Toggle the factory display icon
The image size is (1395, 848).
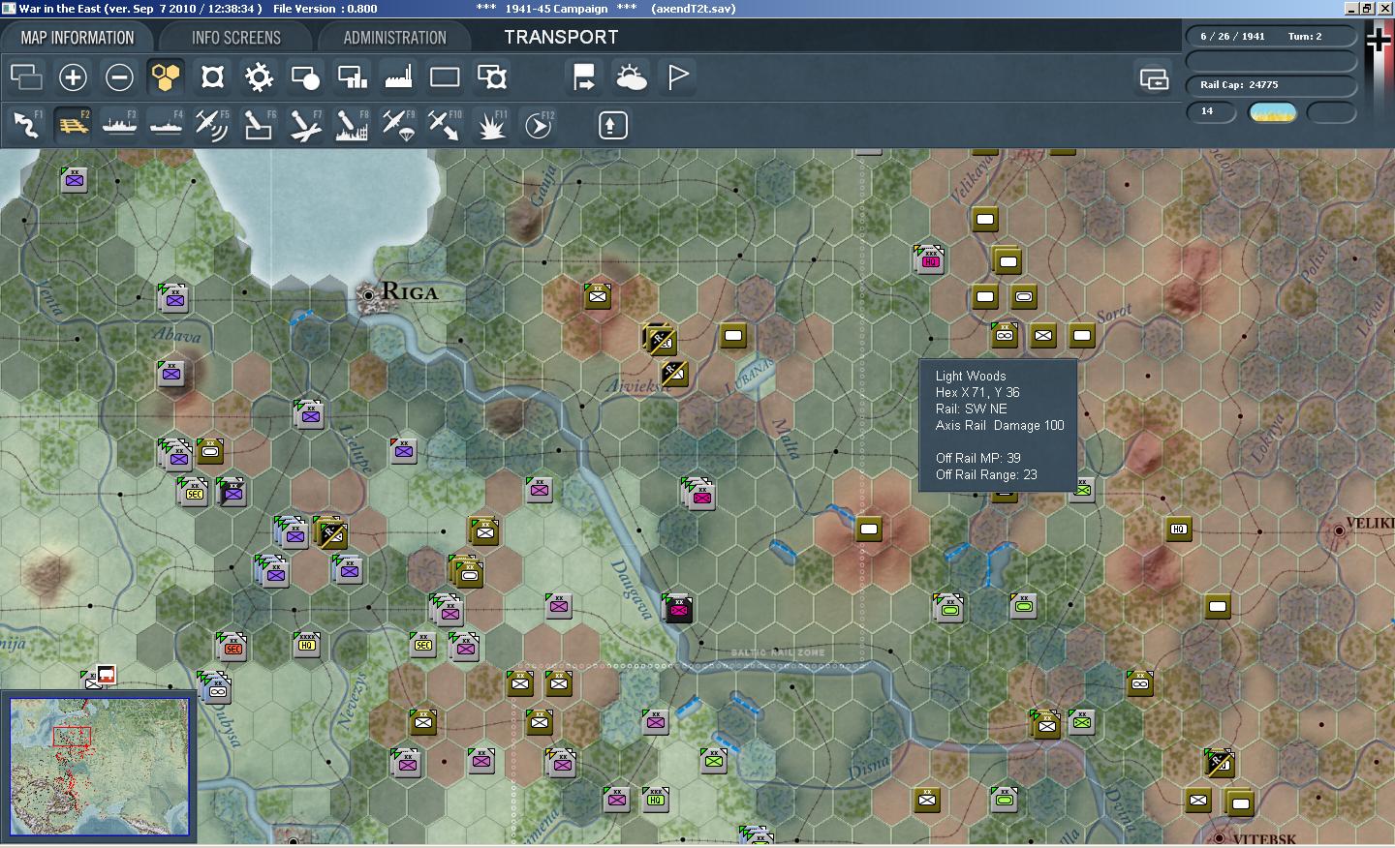coord(398,76)
